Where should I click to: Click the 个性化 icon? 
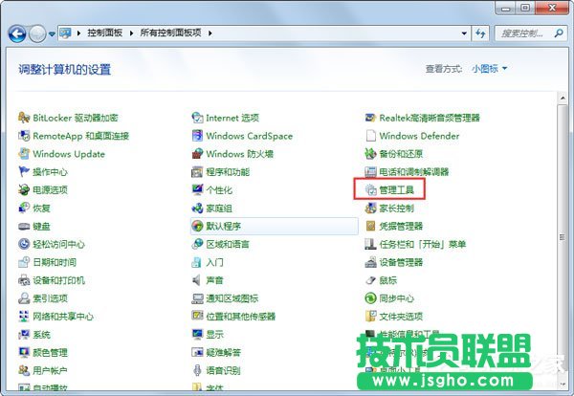[x=197, y=190]
